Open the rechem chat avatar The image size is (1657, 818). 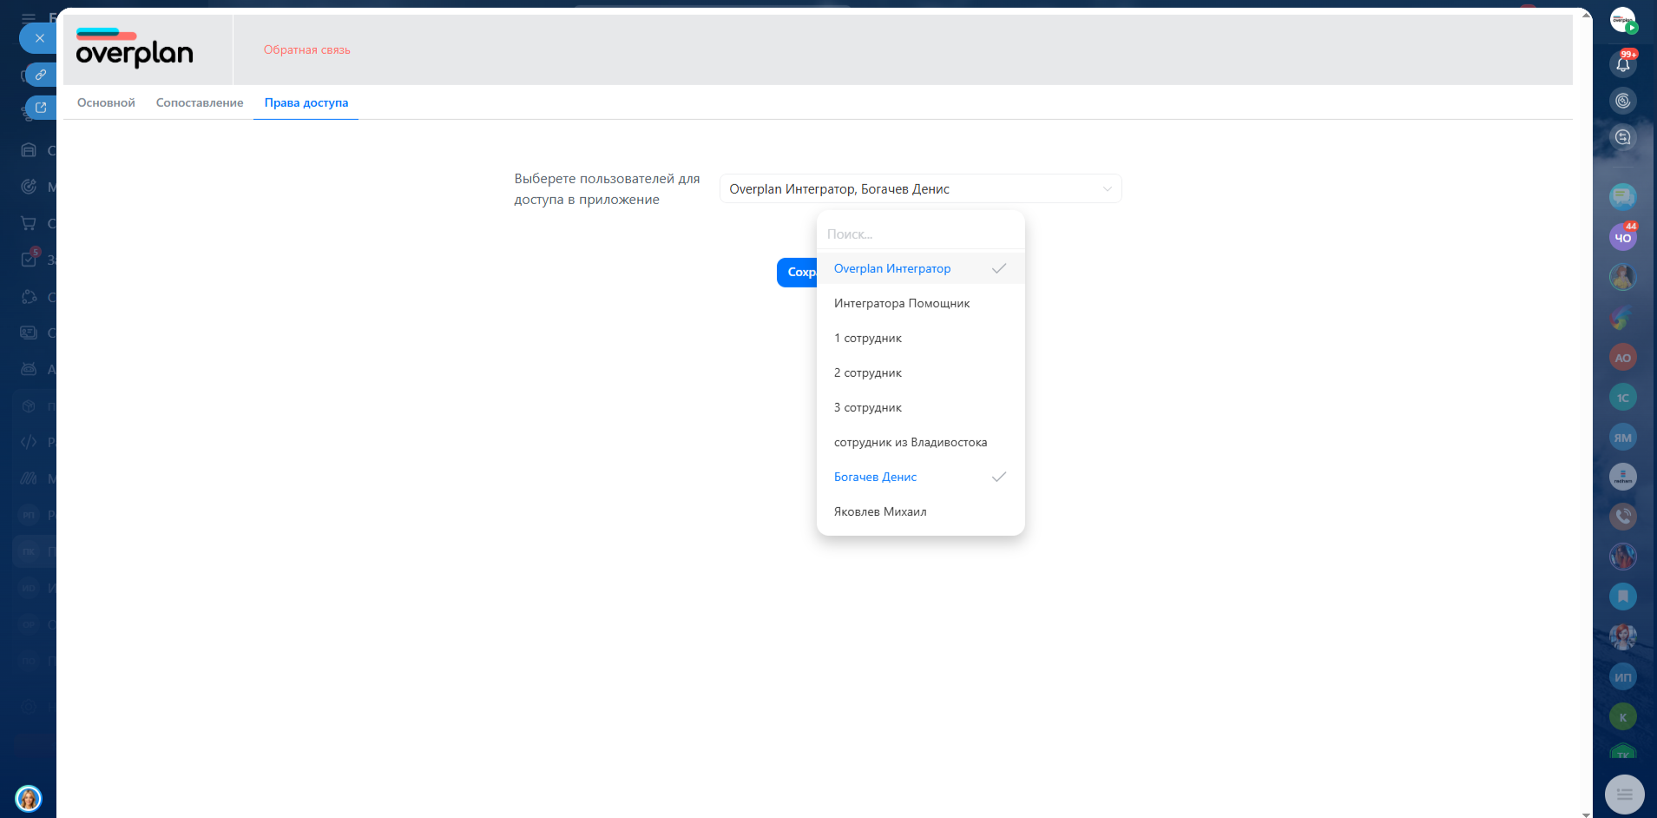pos(1623,477)
